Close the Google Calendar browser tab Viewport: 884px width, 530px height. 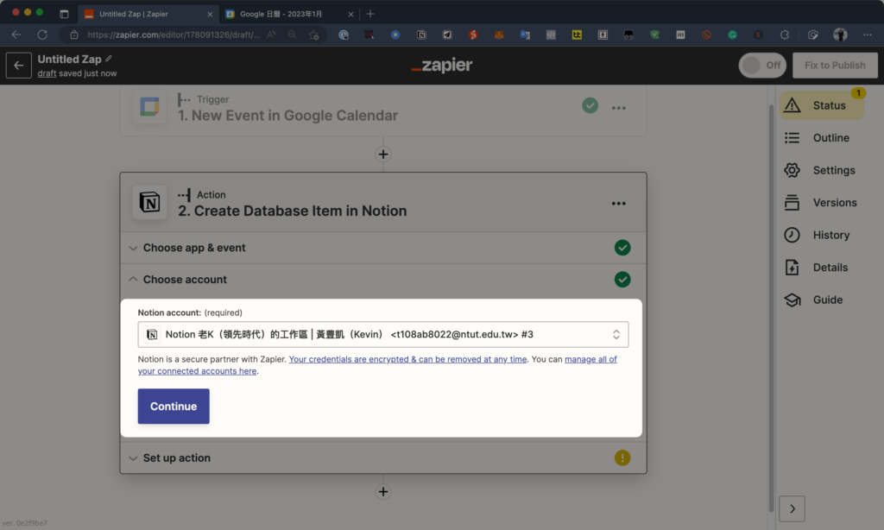(350, 14)
